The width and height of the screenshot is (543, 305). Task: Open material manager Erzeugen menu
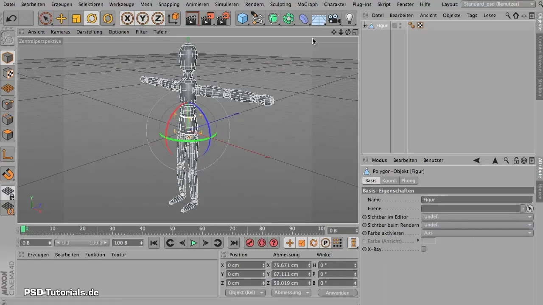38,255
